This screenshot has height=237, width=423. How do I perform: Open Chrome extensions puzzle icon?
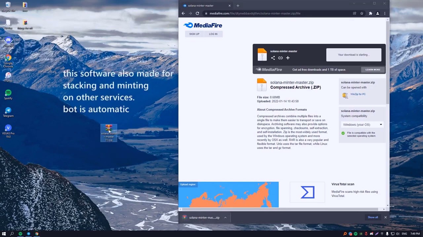pos(370,13)
